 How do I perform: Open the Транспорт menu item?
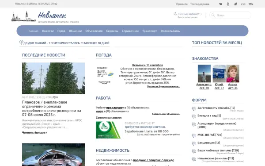[x=149, y=31]
